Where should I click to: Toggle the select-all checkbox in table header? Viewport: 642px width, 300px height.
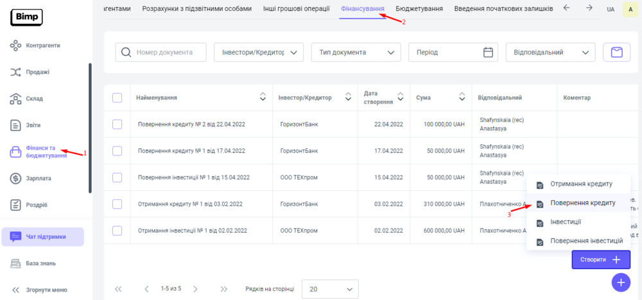117,98
